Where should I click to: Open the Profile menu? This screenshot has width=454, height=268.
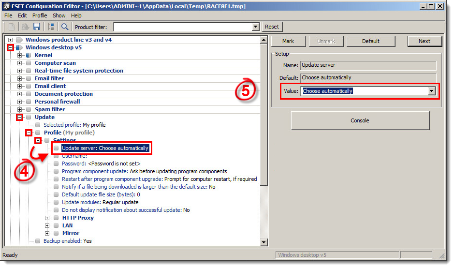pos(40,15)
